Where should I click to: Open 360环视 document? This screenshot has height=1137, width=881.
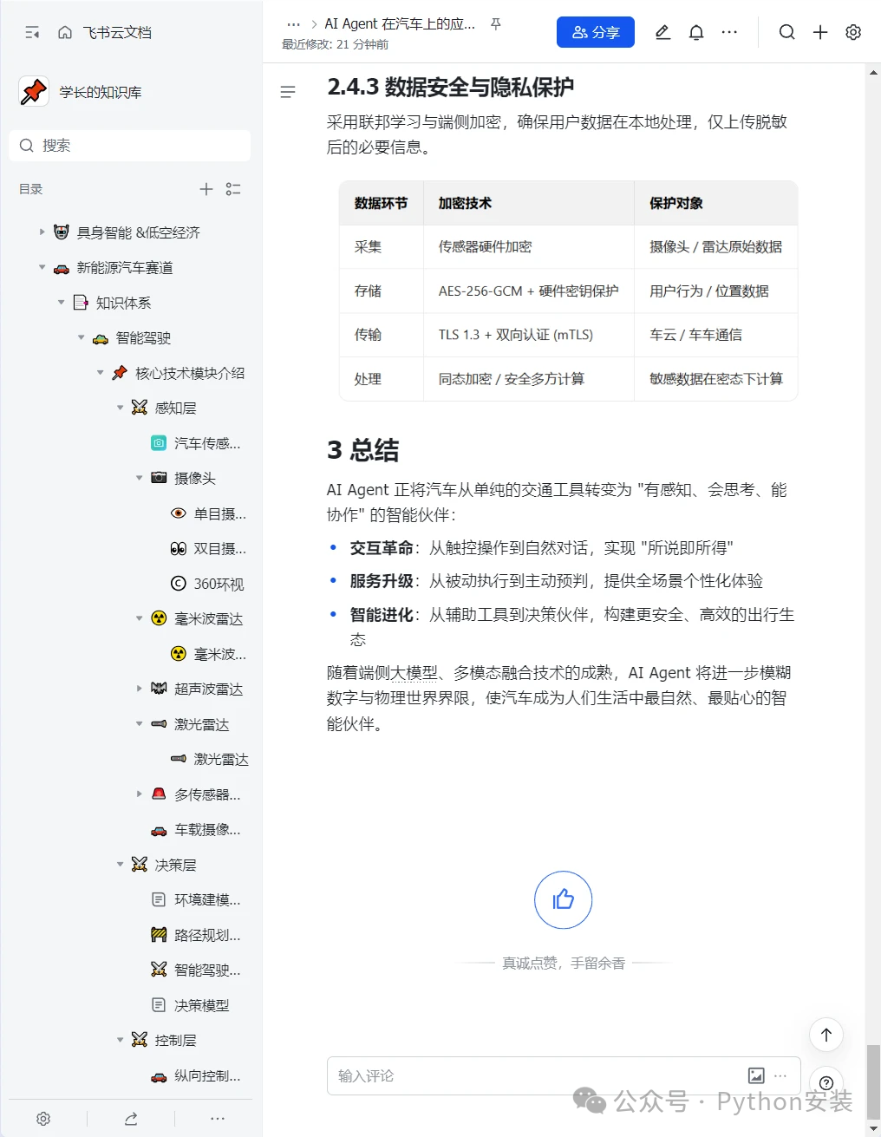[x=218, y=584]
